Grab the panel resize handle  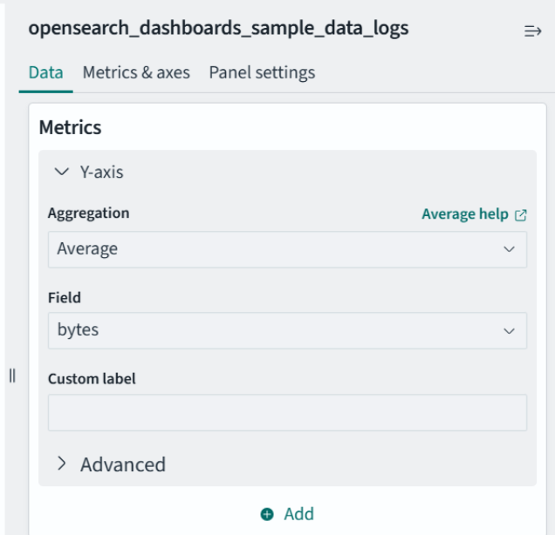click(12, 376)
